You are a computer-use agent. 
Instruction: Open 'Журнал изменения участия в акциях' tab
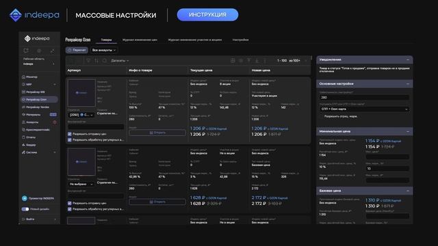(194, 40)
